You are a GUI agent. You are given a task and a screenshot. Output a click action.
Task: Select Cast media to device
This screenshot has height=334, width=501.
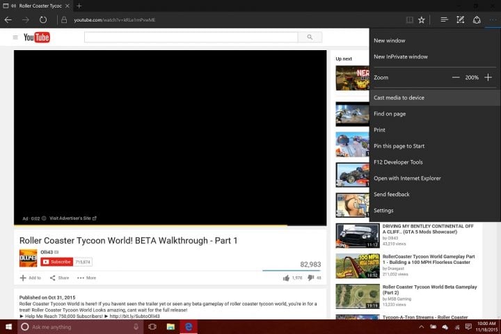pos(435,98)
